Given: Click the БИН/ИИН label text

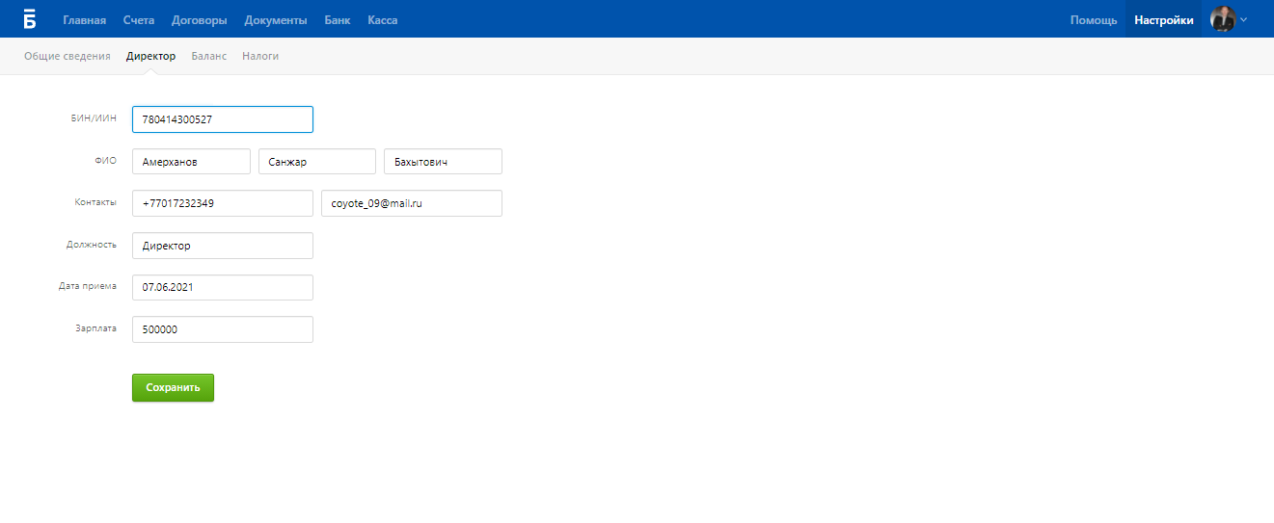Looking at the screenshot, I should [x=95, y=118].
